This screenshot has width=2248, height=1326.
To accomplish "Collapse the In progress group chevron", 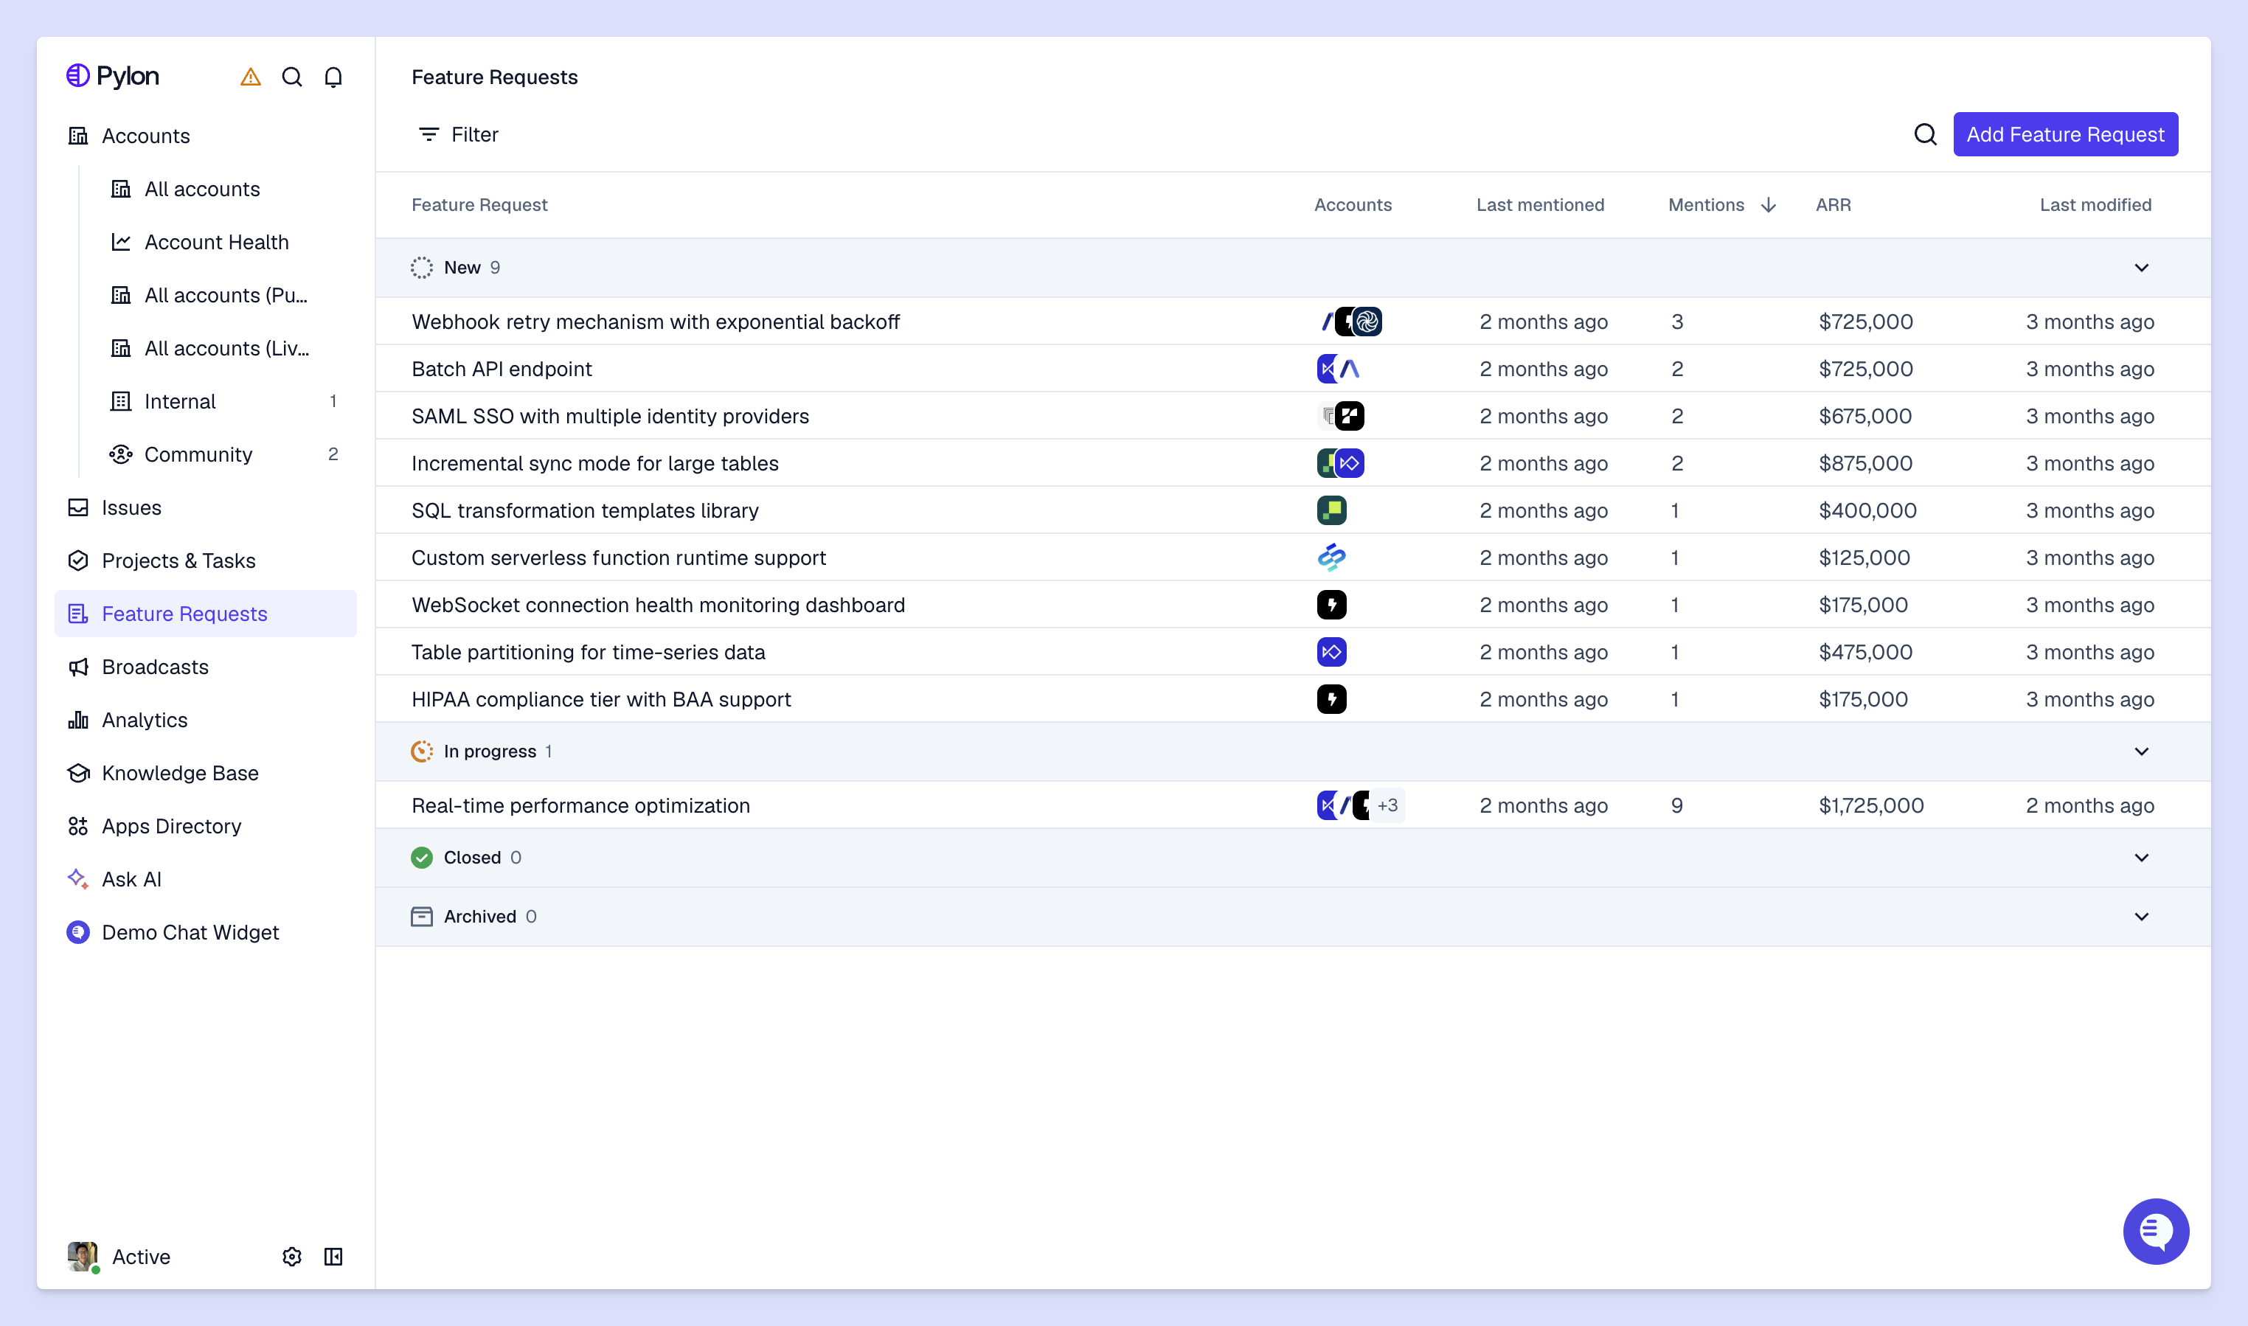I will (2141, 751).
